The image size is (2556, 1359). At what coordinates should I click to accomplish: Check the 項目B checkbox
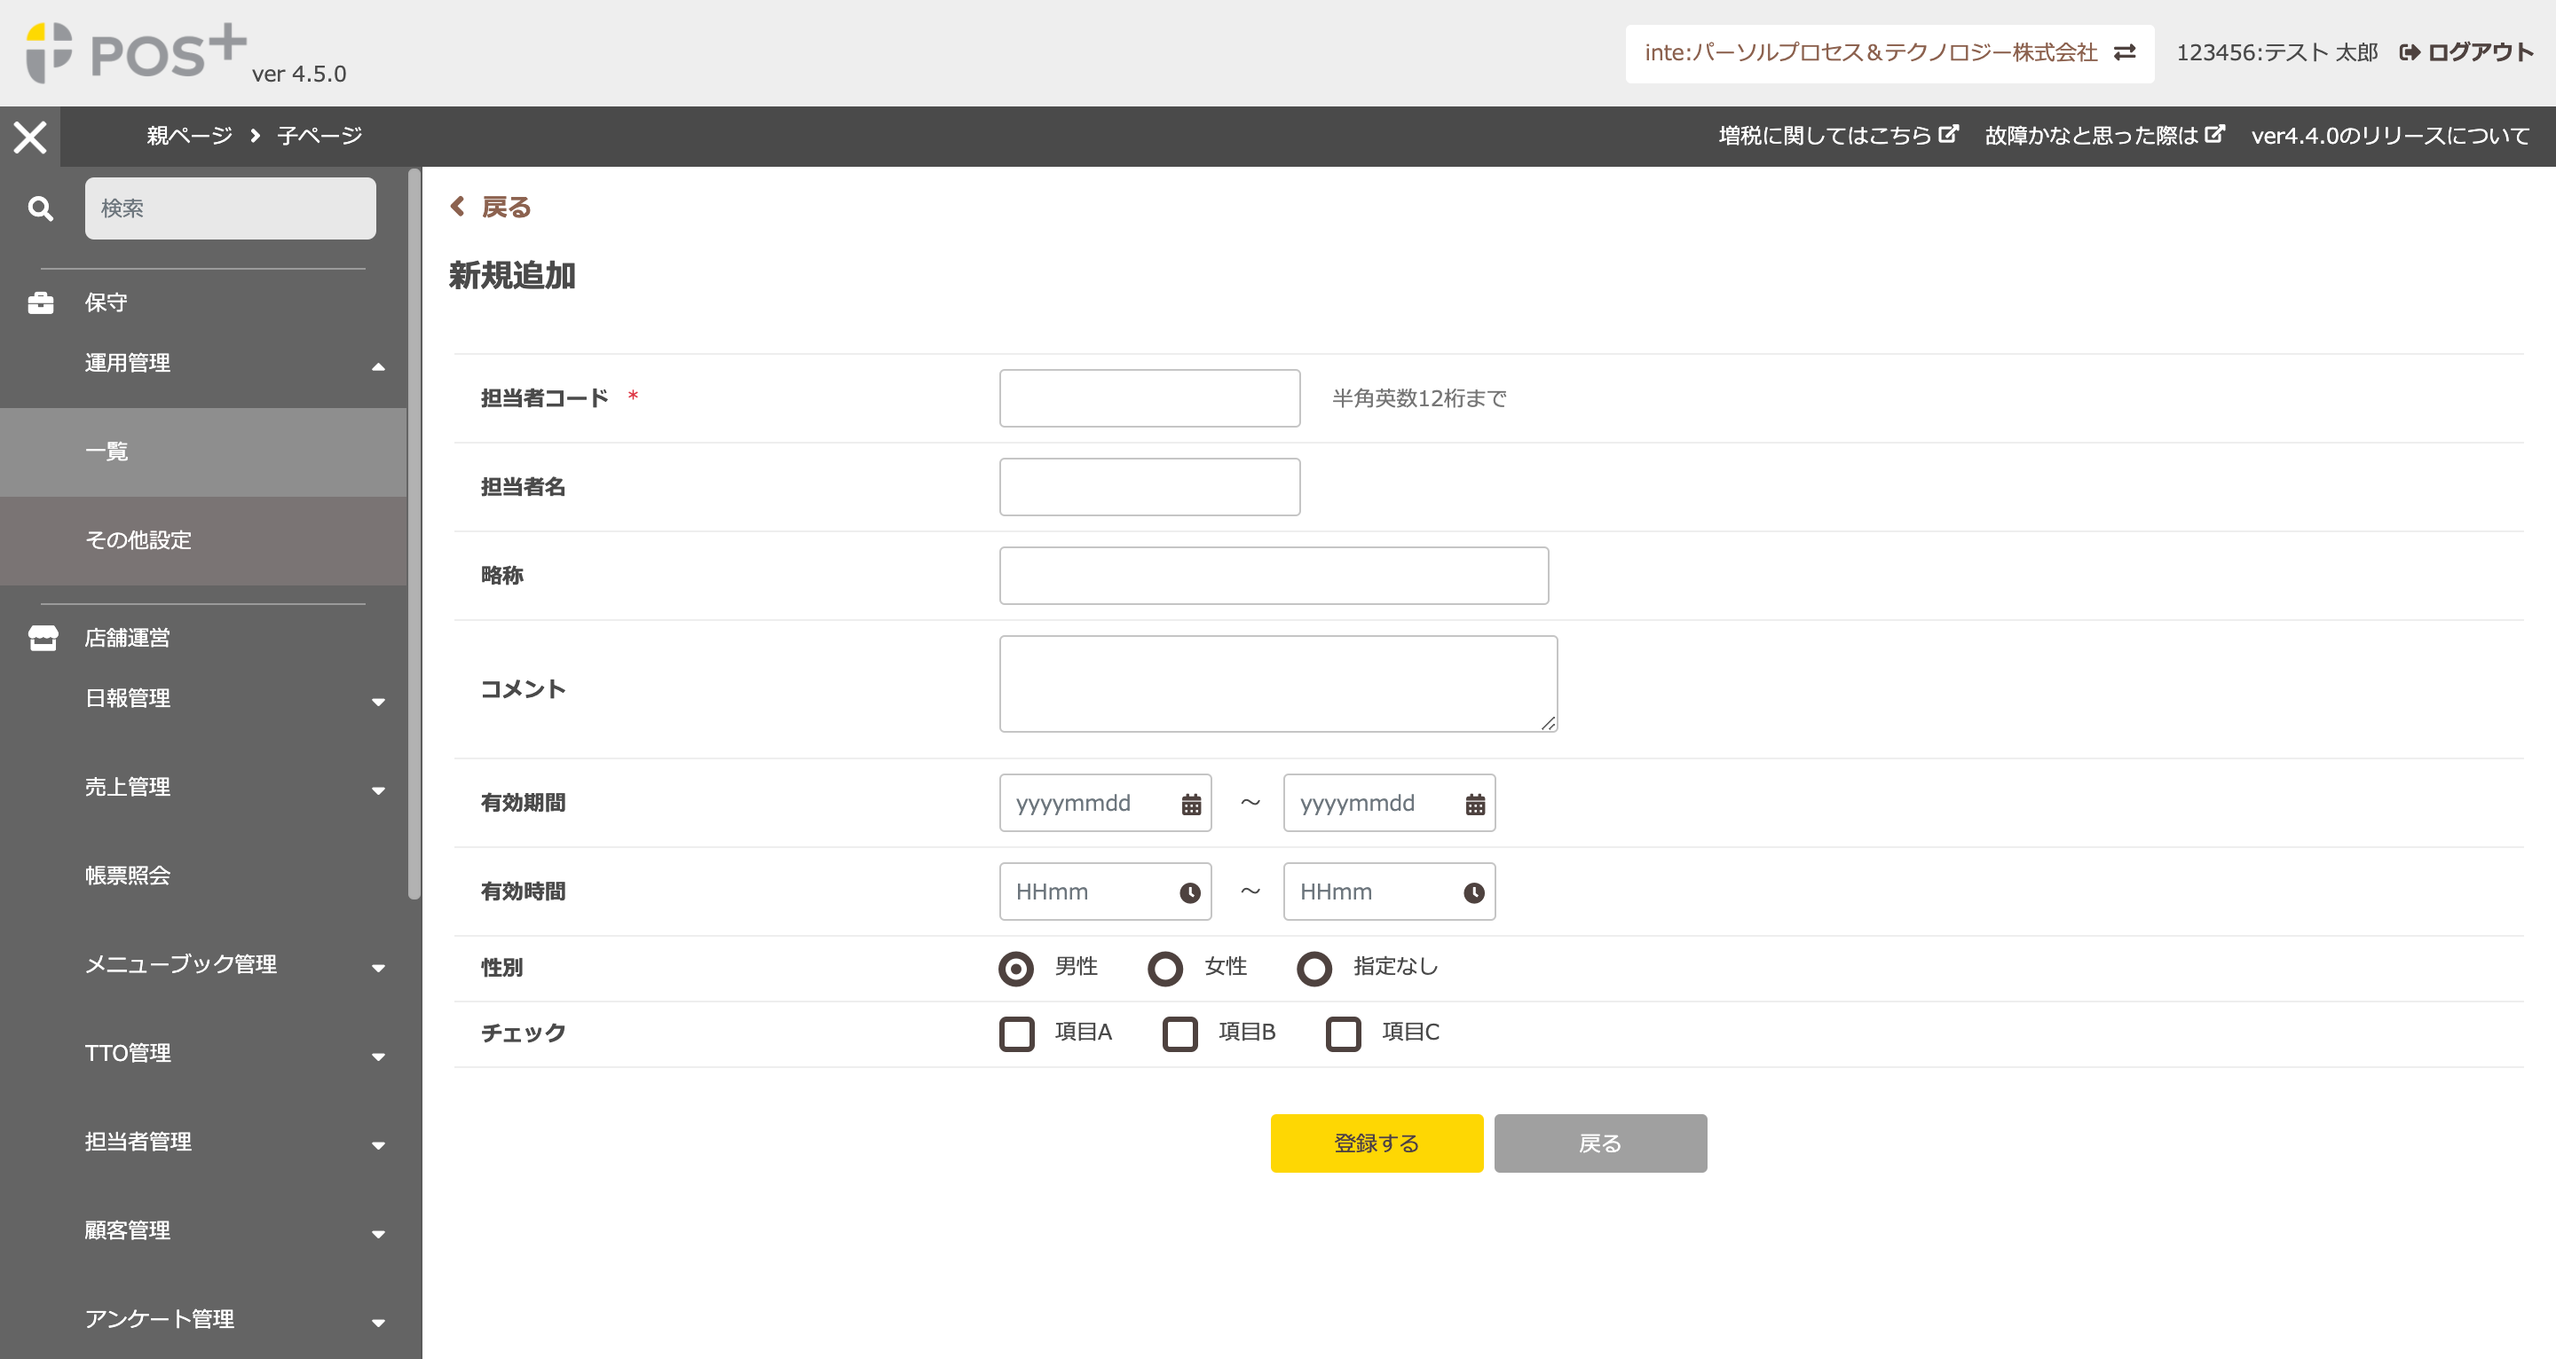[1179, 1033]
